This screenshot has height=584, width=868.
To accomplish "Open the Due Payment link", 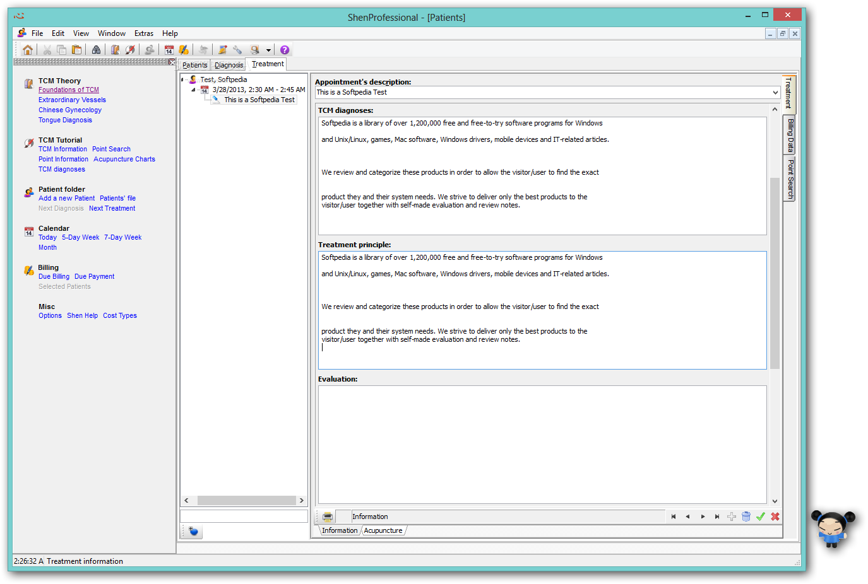I will (x=94, y=277).
